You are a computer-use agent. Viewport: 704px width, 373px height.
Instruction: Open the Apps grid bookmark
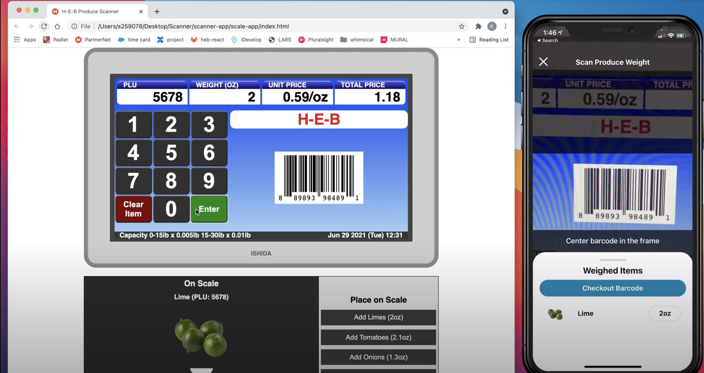tap(25, 40)
